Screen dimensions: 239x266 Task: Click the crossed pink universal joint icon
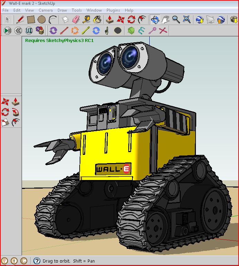(163, 31)
